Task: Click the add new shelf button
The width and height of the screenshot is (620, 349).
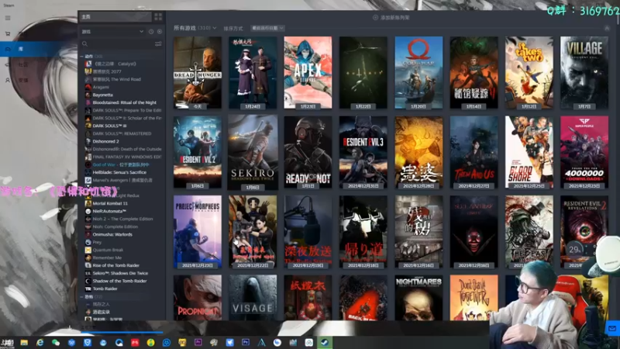Action: click(391, 17)
